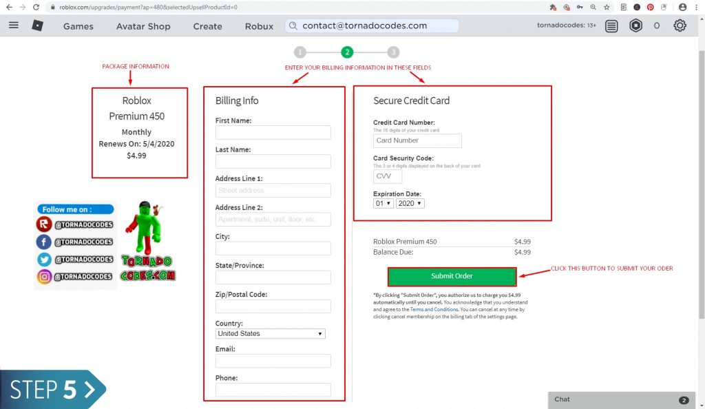Click the Credit Card Number field
The image size is (705, 409).
pos(417,140)
